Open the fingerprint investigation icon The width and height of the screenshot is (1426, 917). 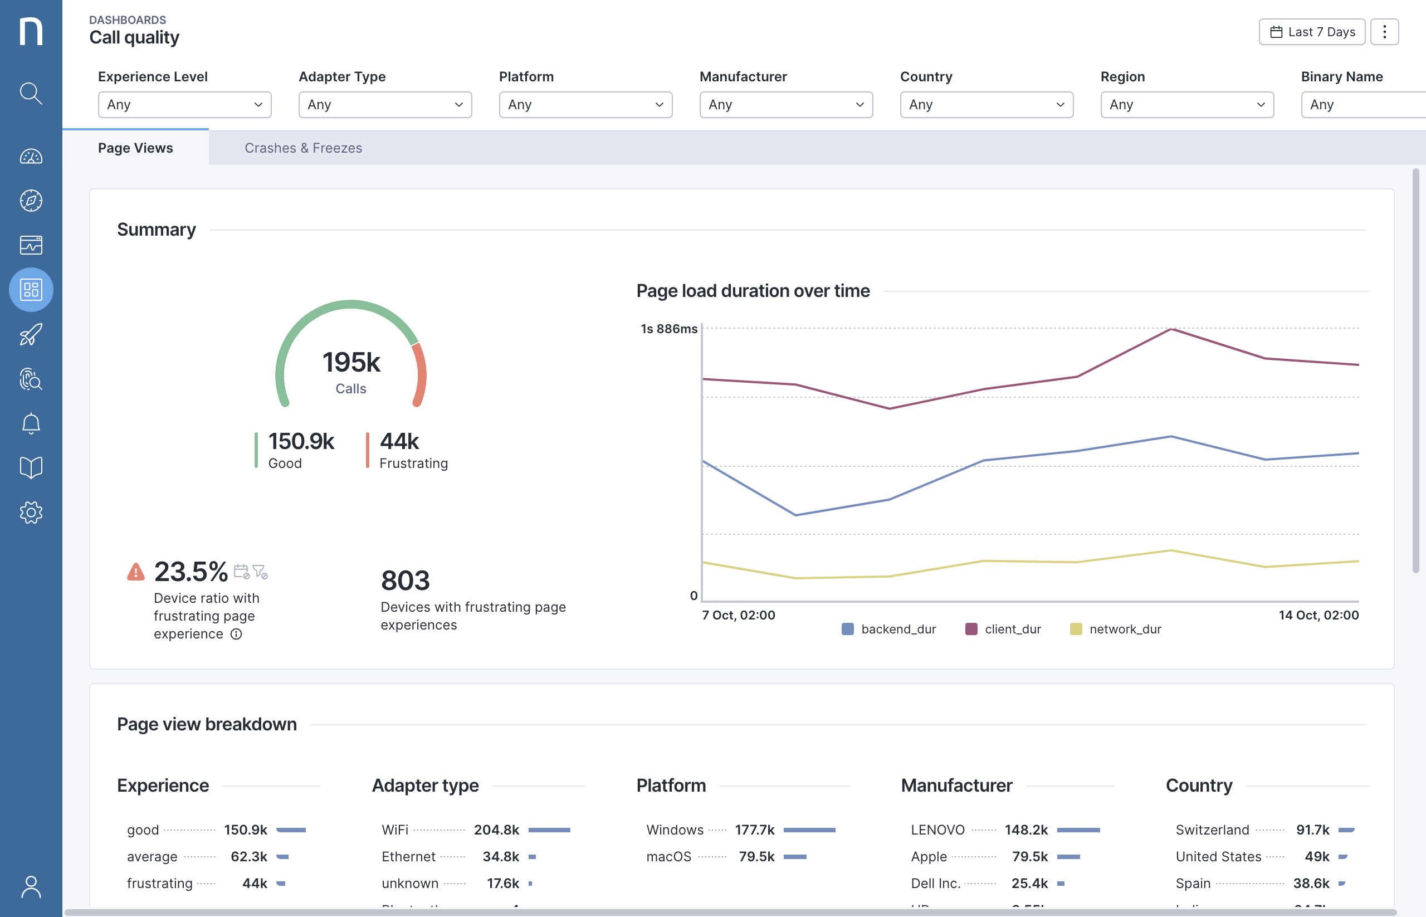pyautogui.click(x=31, y=379)
